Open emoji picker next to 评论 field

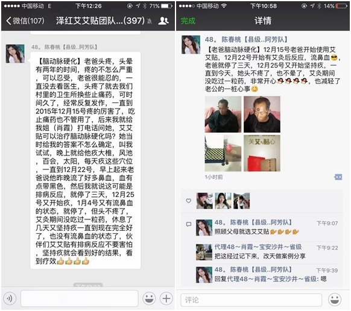[x=335, y=300]
